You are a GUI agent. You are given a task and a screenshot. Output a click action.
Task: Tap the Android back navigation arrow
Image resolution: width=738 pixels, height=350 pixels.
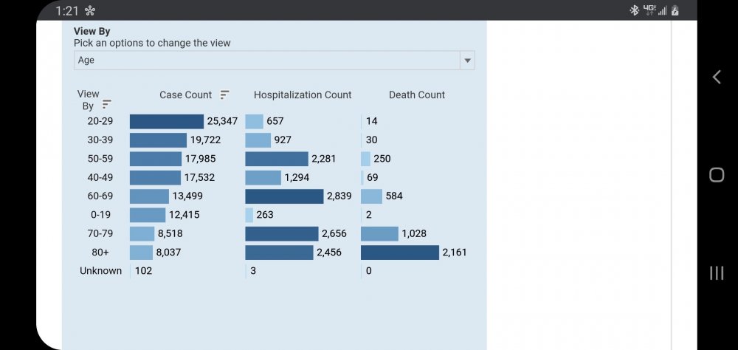pos(717,77)
